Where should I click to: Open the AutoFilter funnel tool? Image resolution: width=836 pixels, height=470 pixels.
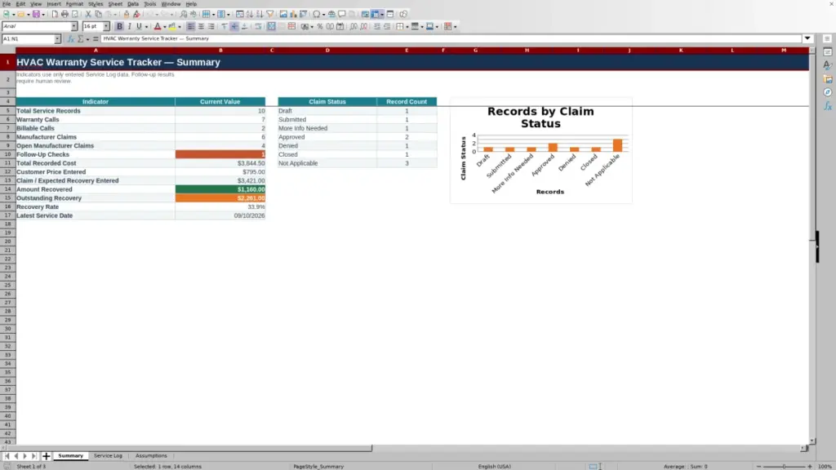(270, 15)
